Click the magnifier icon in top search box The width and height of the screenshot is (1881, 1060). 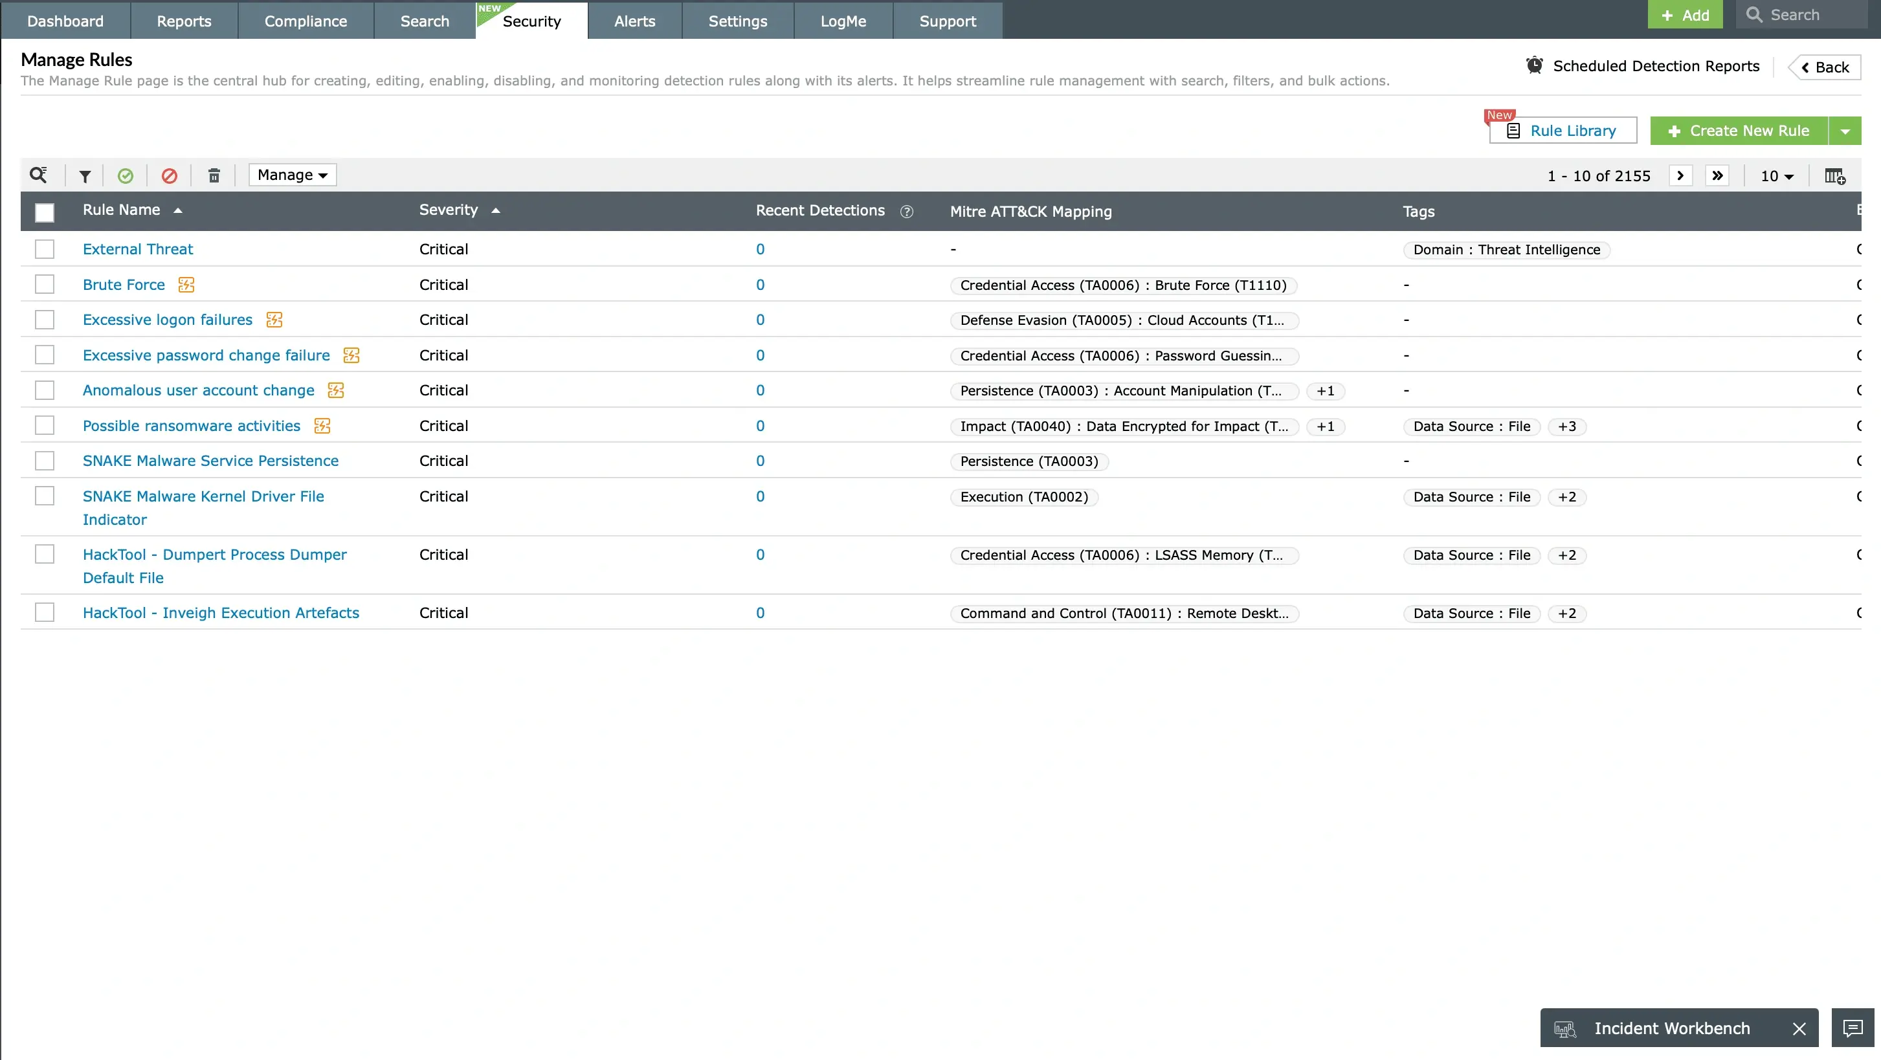coord(1754,15)
